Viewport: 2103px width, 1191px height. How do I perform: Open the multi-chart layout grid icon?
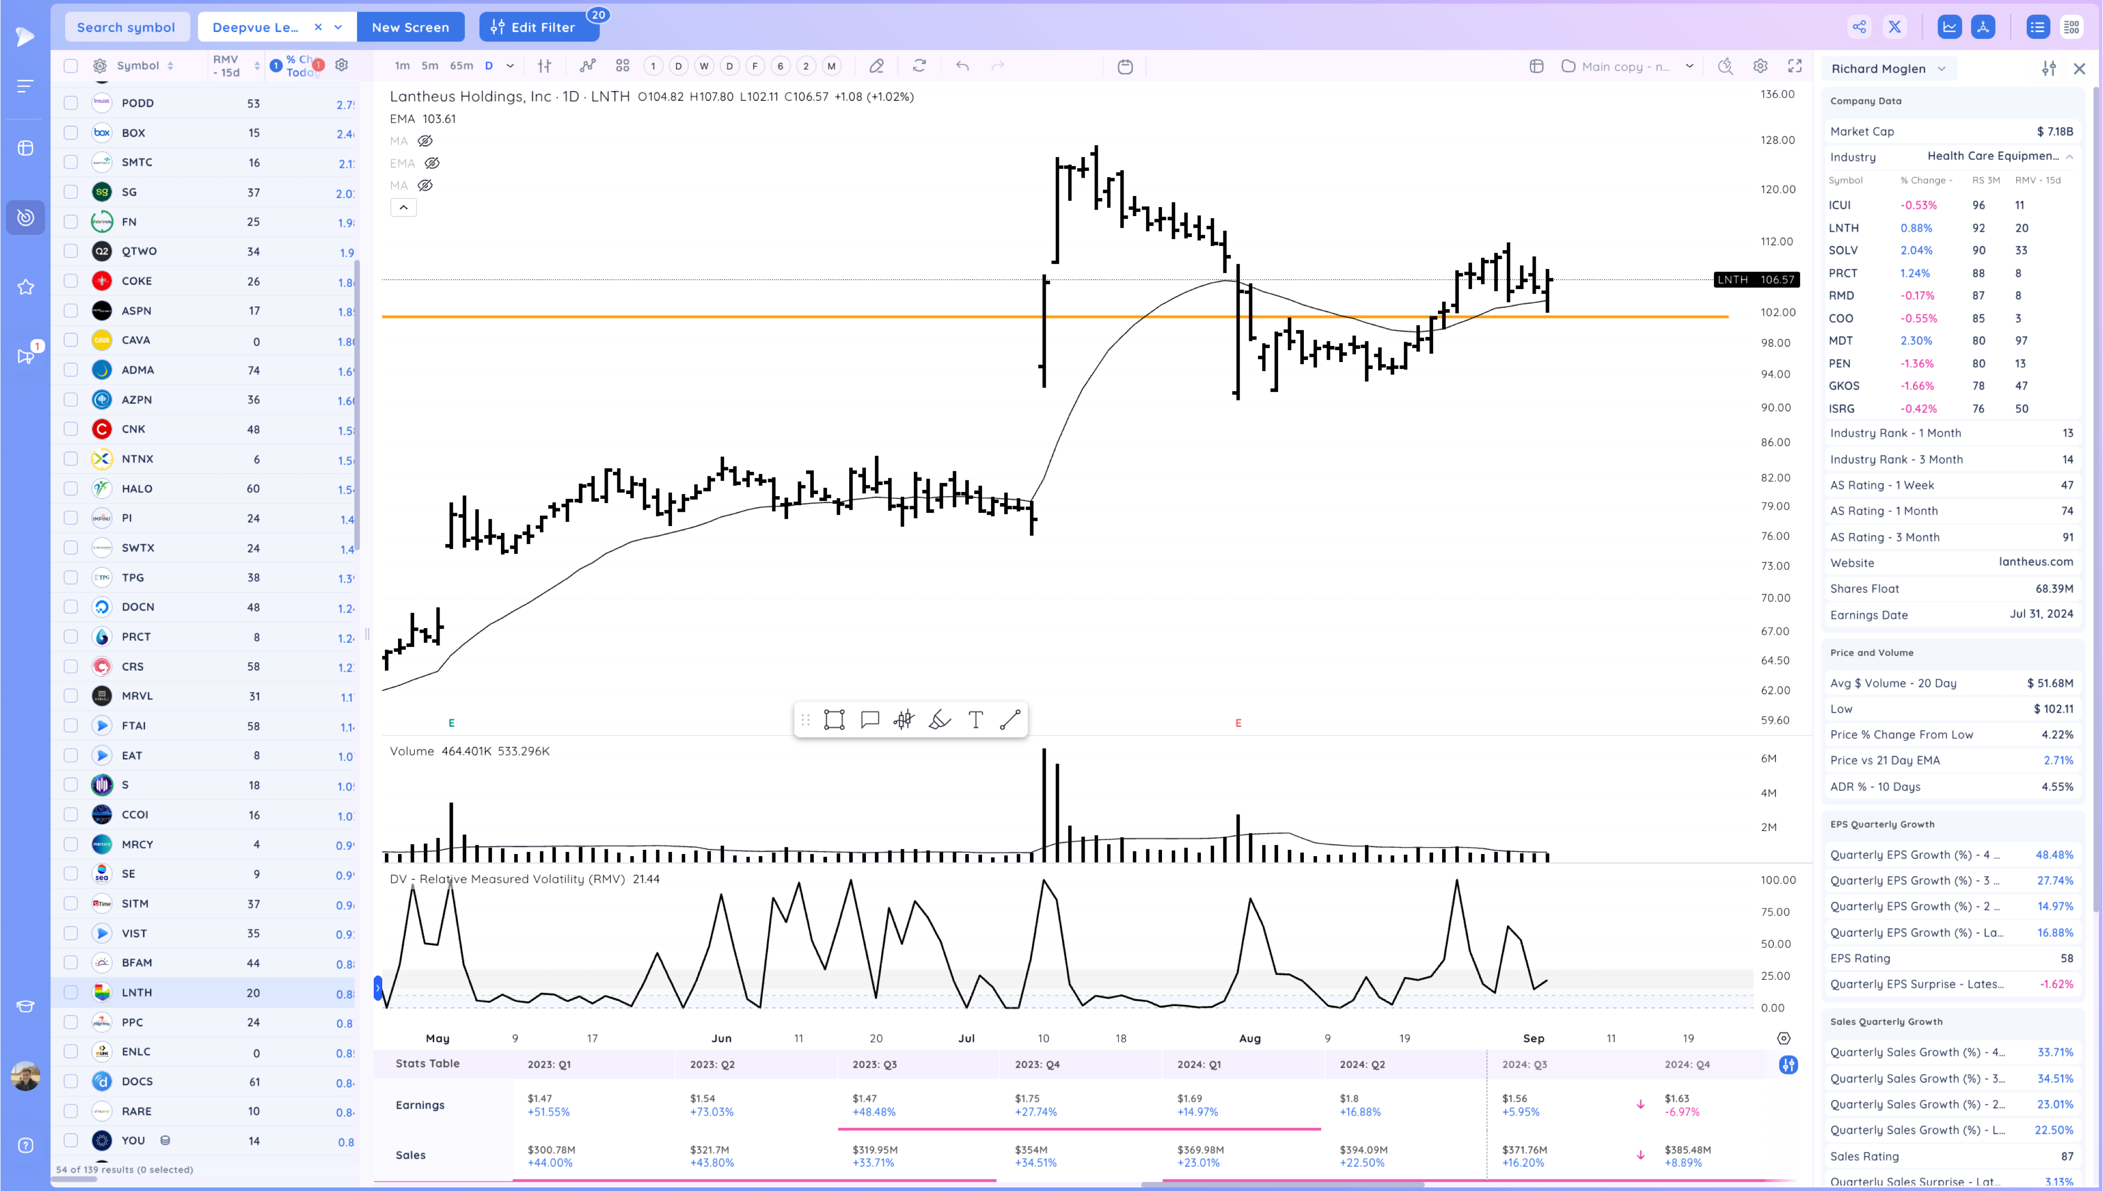[x=622, y=66]
